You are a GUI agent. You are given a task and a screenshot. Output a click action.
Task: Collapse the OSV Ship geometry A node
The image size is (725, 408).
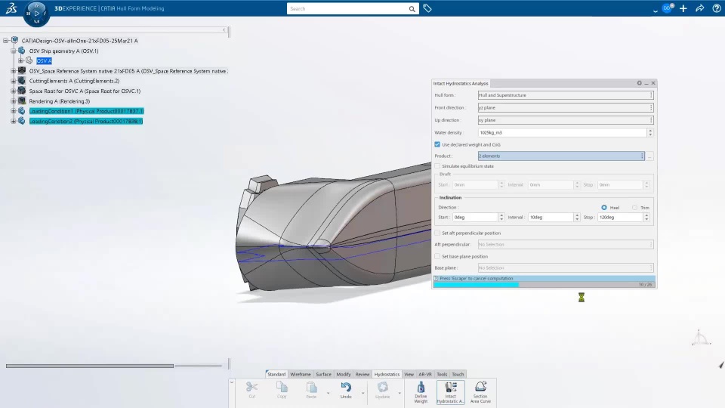13,51
